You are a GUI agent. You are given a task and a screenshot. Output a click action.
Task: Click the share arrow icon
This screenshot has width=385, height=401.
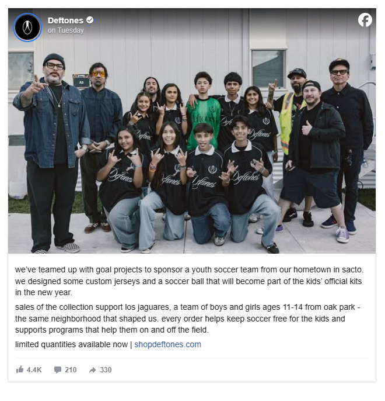tap(92, 370)
